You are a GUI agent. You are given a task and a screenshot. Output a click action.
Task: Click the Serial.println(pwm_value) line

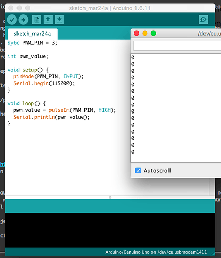52,117
